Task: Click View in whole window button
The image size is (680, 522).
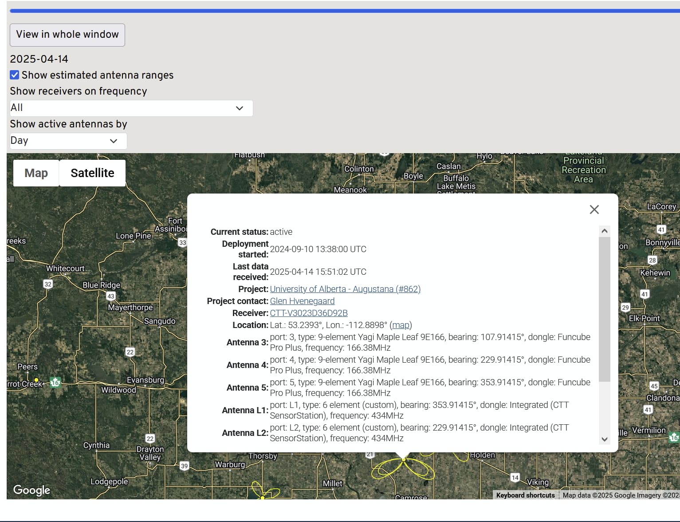Action: coord(67,35)
